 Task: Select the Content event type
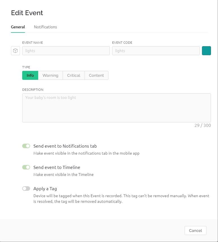tap(96, 75)
